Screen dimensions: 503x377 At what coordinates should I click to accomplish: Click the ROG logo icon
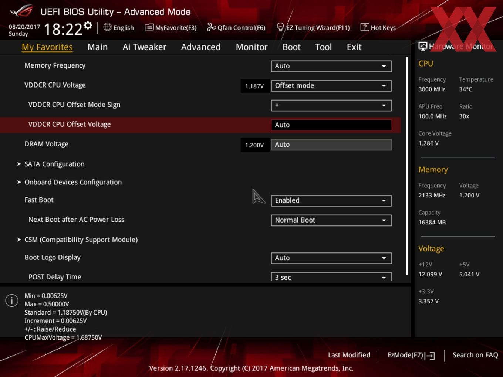coord(21,11)
